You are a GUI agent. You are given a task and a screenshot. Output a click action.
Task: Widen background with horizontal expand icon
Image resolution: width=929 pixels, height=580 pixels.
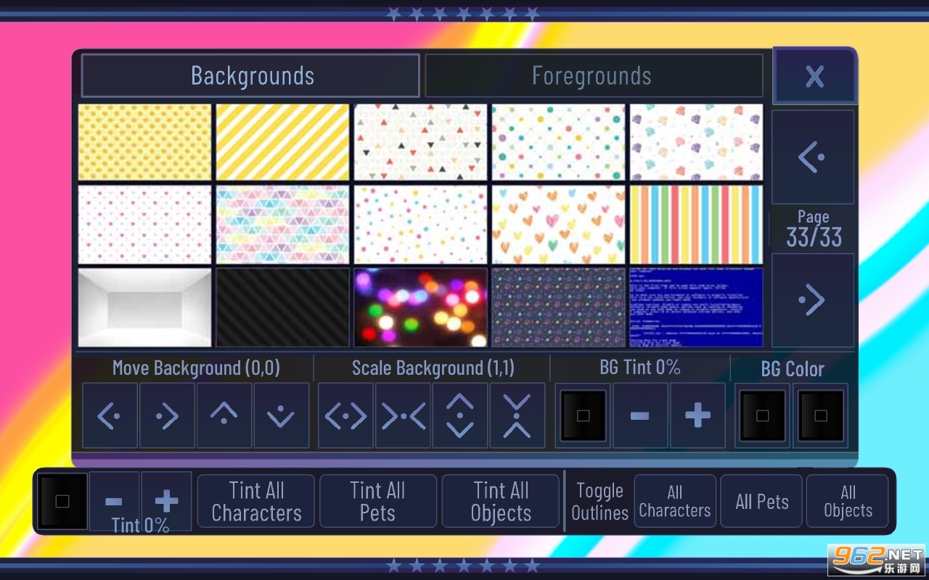pos(346,415)
